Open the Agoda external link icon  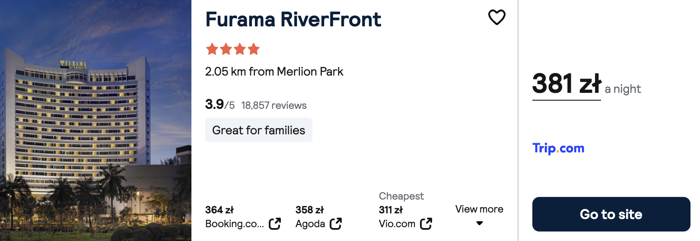[x=336, y=224]
